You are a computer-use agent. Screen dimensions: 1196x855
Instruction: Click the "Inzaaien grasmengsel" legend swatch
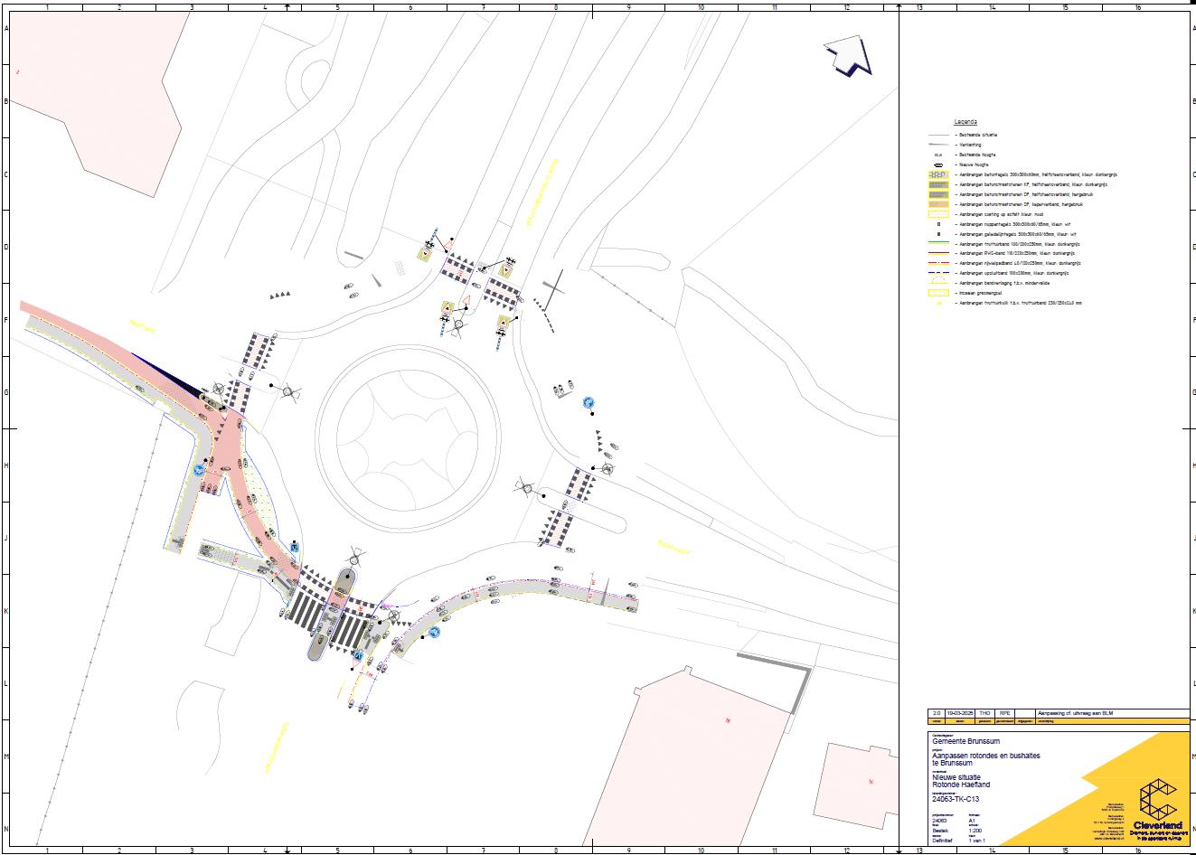[x=939, y=293]
